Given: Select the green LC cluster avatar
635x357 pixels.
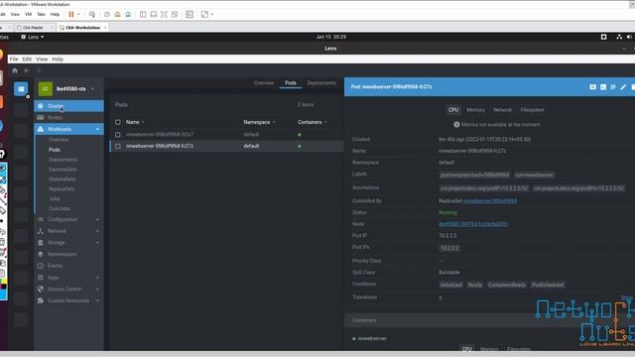Looking at the screenshot, I should (46, 88).
